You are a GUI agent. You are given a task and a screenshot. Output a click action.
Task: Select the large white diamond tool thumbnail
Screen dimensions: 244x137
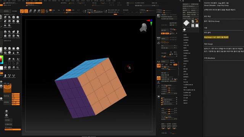(186, 24)
